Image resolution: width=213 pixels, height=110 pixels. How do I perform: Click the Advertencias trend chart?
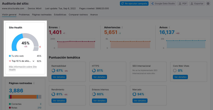click(x=130, y=44)
